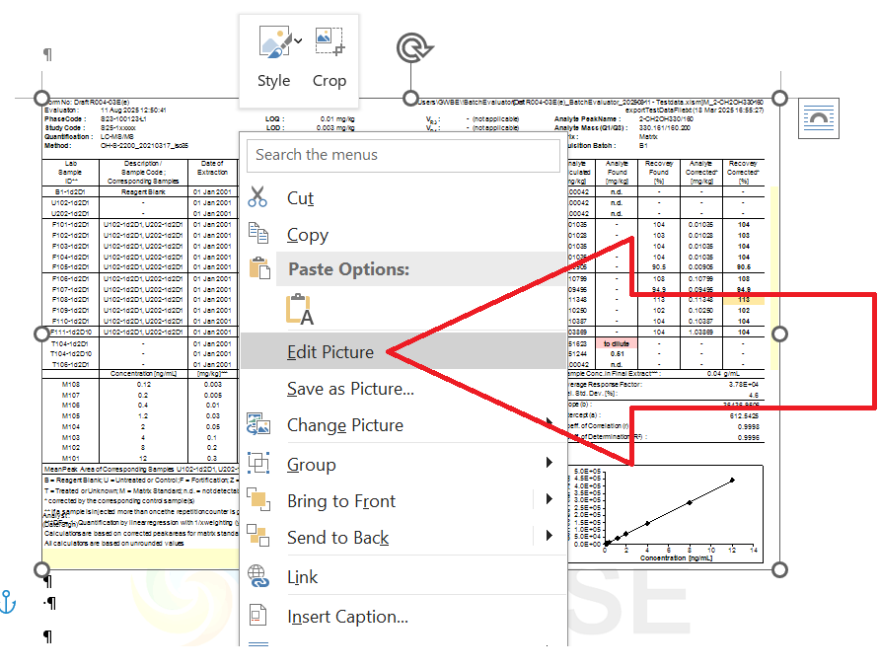The image size is (879, 668).
Task: Click the Crop button in mini toolbar
Action: tap(330, 57)
